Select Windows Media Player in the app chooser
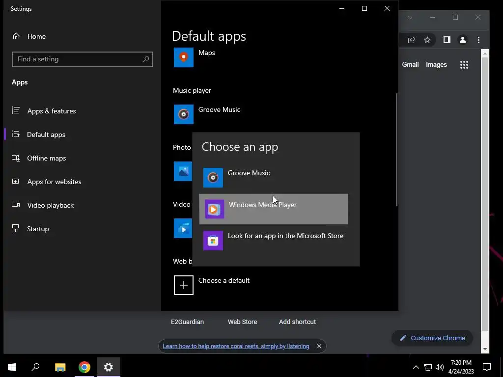503x377 pixels. tap(273, 209)
